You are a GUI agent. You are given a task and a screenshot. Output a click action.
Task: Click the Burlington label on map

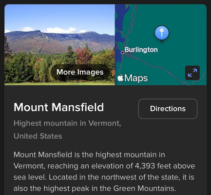coord(141,50)
